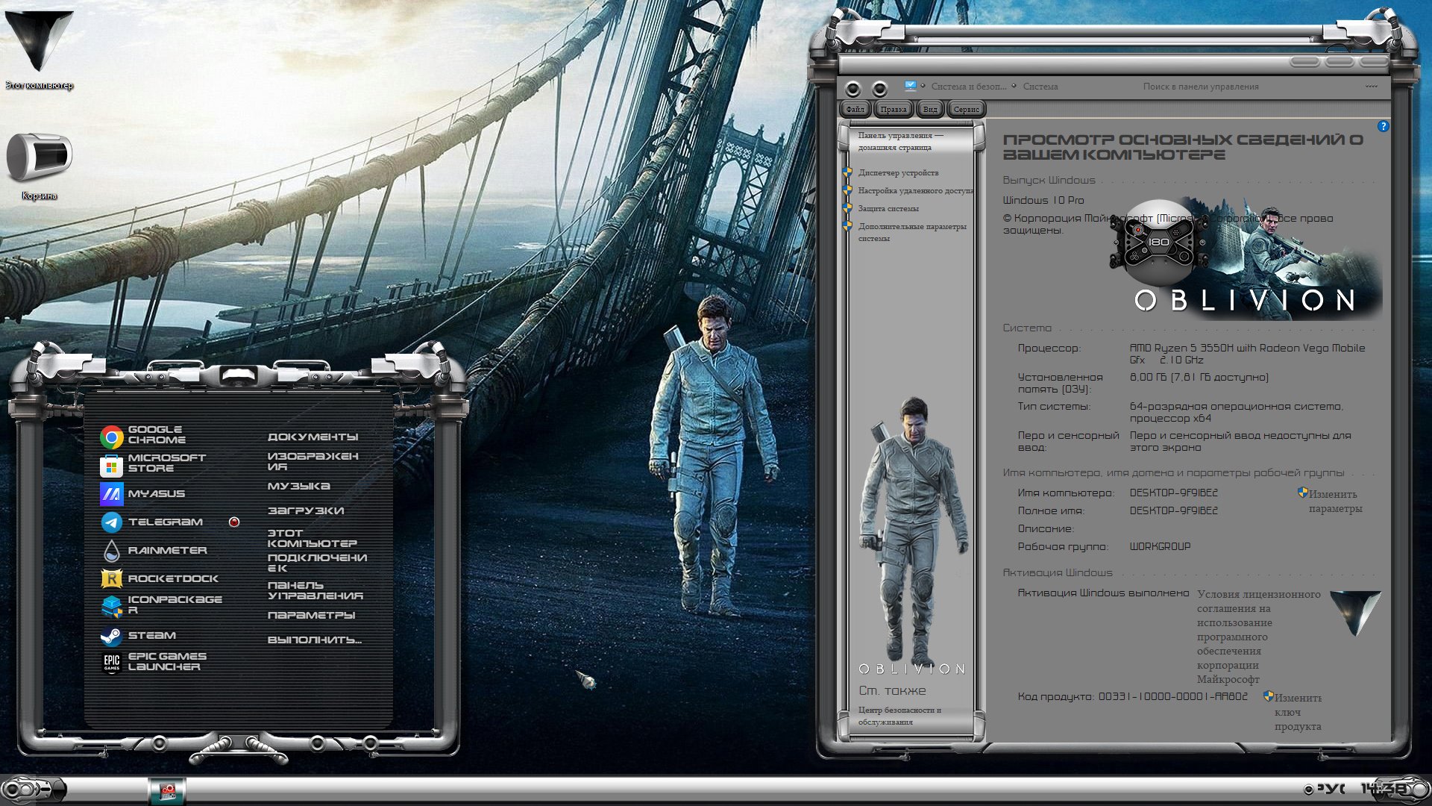
Task: Expand the breadcrumb arrow after the computer icon
Action: pyautogui.click(x=923, y=87)
